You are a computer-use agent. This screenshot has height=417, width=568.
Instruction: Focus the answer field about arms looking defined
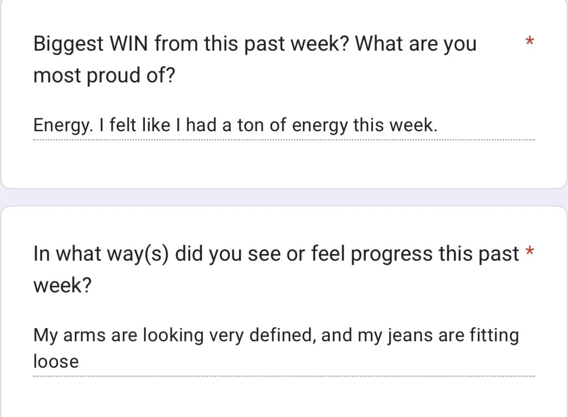[x=284, y=349]
